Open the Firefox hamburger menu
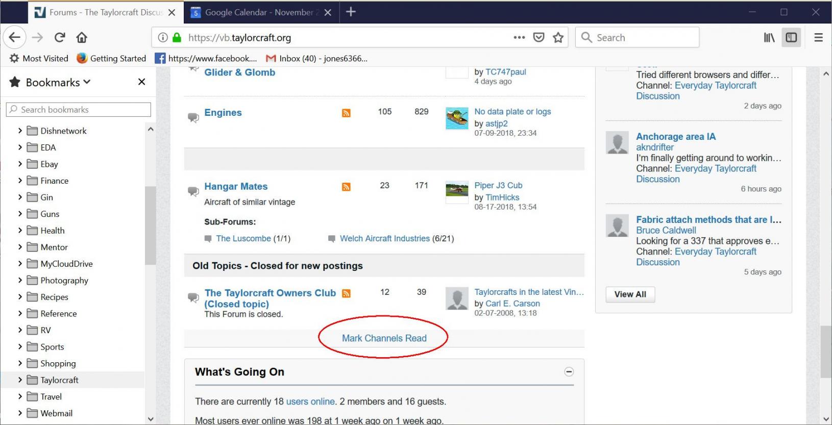Image resolution: width=832 pixels, height=425 pixels. click(818, 37)
